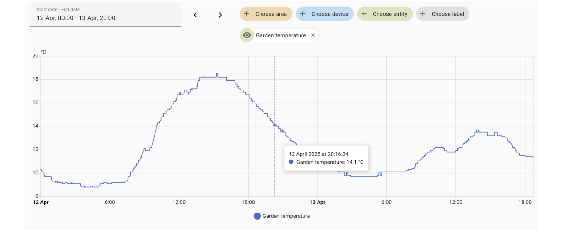Image resolution: width=563 pixels, height=233 pixels.
Task: Go to the previous date range
Action: click(195, 15)
